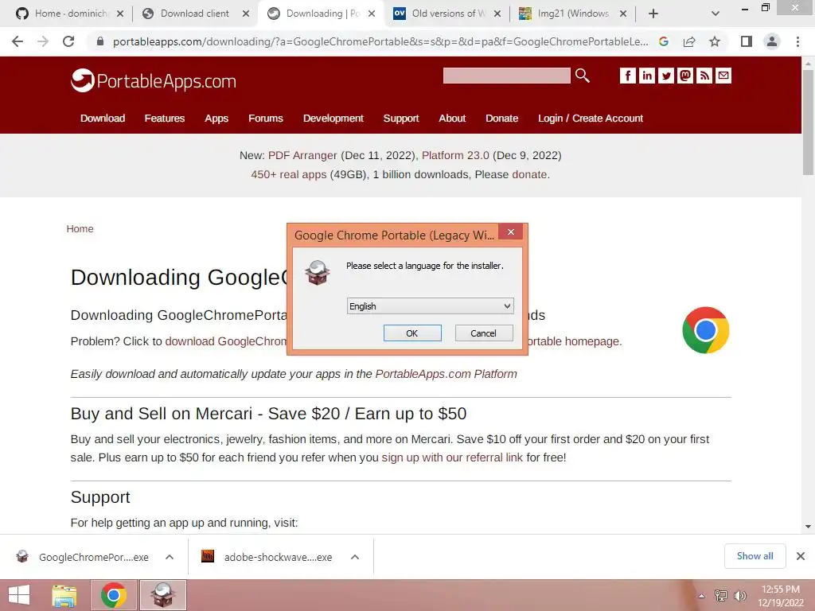The height and width of the screenshot is (611, 815).
Task: Open a new browser tab
Action: tap(653, 14)
